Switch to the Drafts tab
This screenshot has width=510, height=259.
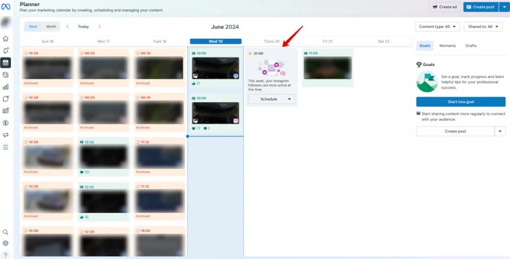point(471,46)
